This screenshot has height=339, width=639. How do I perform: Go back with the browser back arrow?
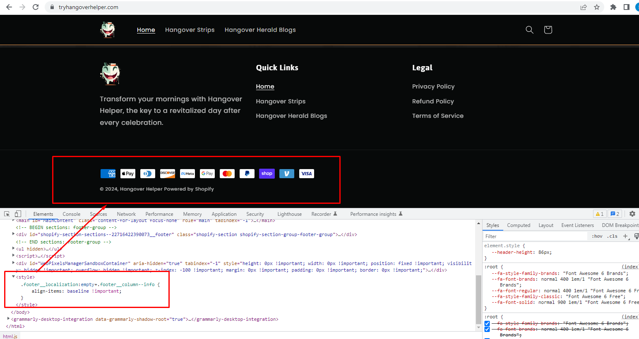(9, 7)
